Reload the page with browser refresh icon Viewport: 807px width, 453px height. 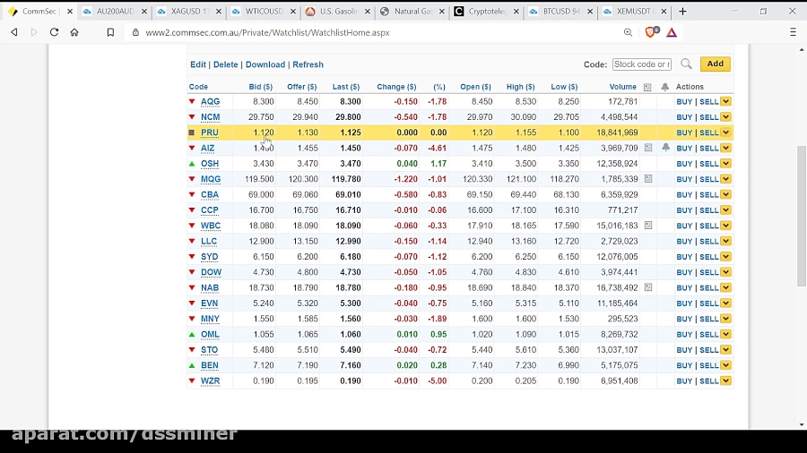click(54, 32)
